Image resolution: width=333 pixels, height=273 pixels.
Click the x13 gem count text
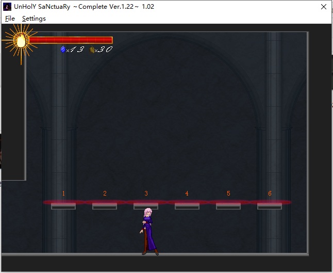75,50
